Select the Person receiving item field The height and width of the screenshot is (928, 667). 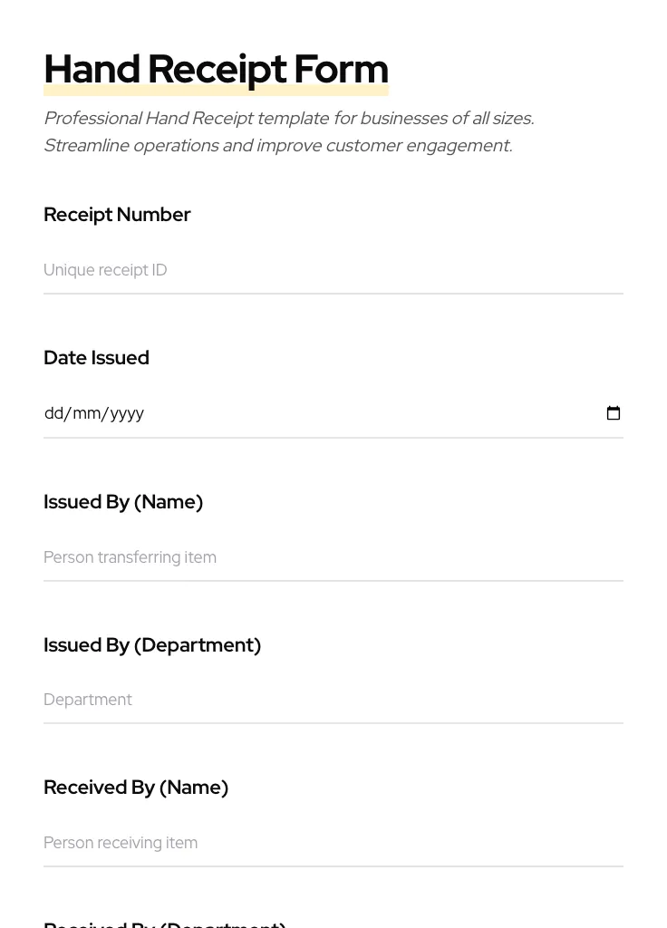121,843
